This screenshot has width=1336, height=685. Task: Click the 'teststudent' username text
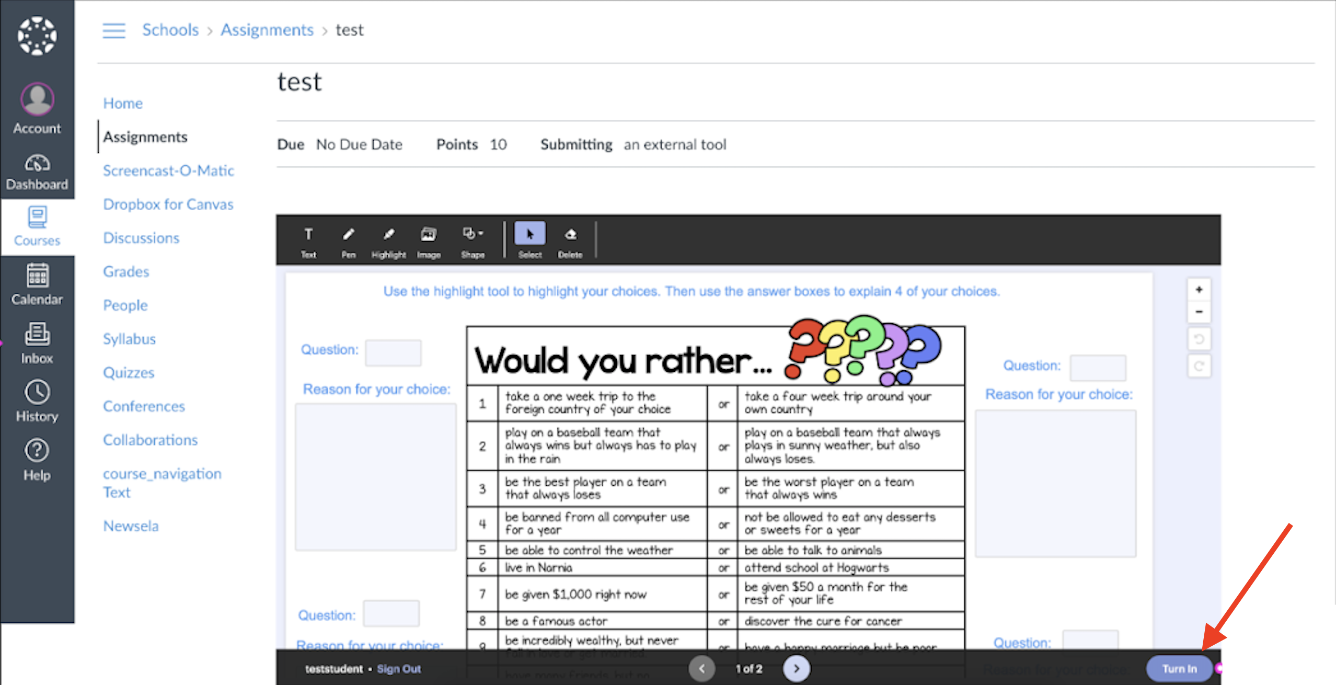(333, 669)
